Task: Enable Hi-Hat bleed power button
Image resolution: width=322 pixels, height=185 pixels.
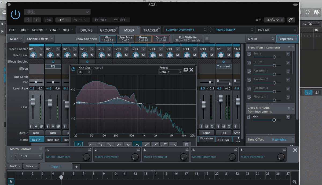Action: [249, 63]
